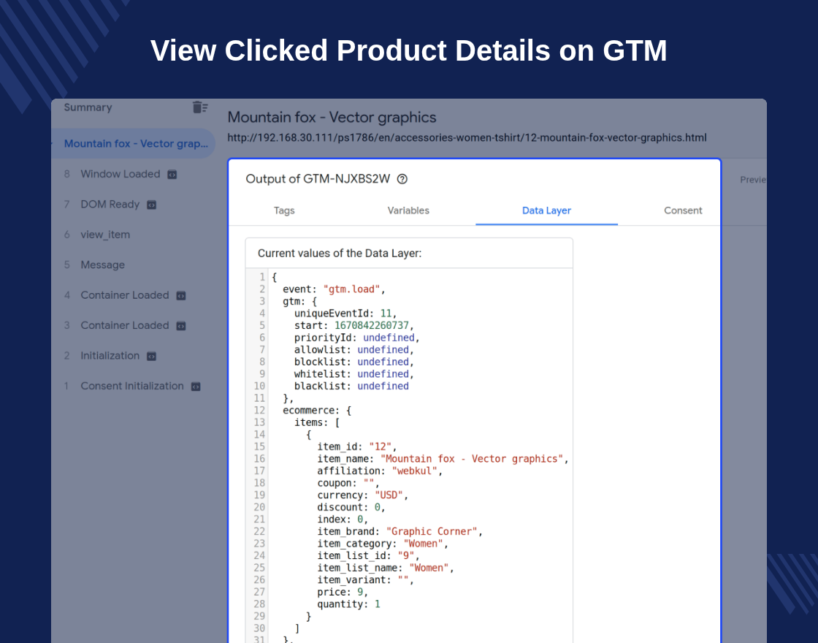Image resolution: width=818 pixels, height=643 pixels.
Task: Click the code icon next to DOM Ready
Action: click(x=151, y=205)
